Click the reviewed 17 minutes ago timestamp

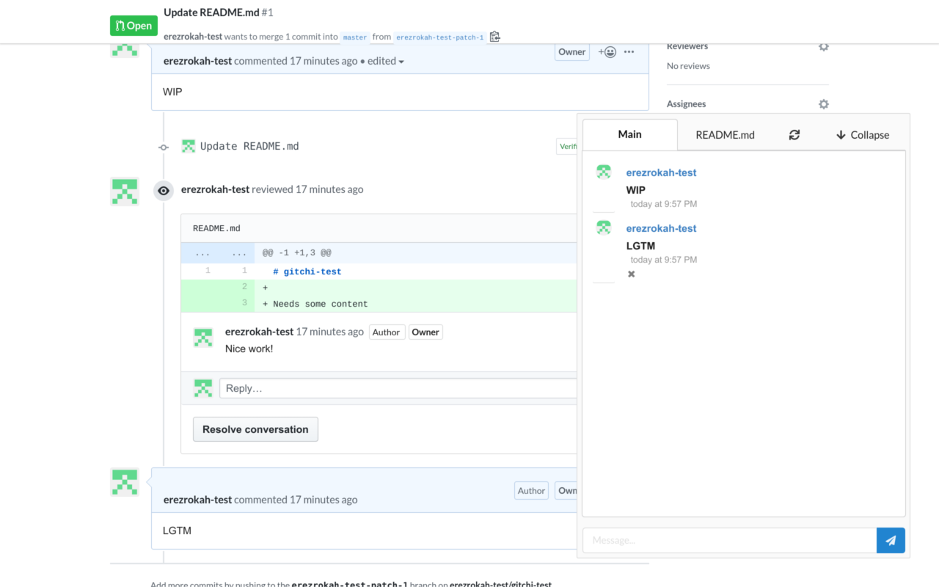click(x=329, y=189)
